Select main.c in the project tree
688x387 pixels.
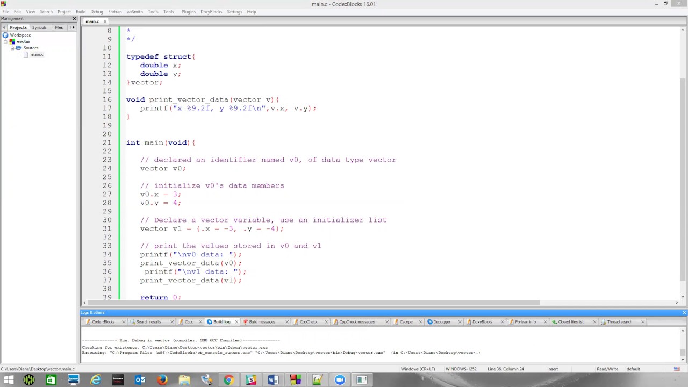pos(37,54)
